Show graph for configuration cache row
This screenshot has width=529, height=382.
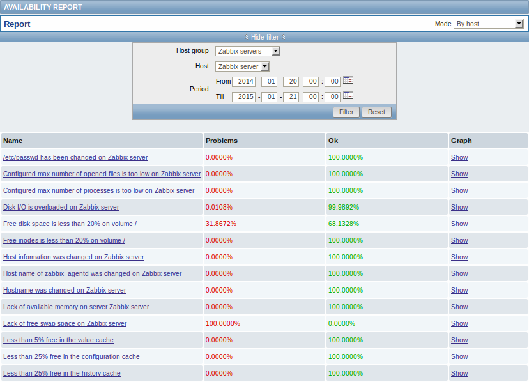459,356
